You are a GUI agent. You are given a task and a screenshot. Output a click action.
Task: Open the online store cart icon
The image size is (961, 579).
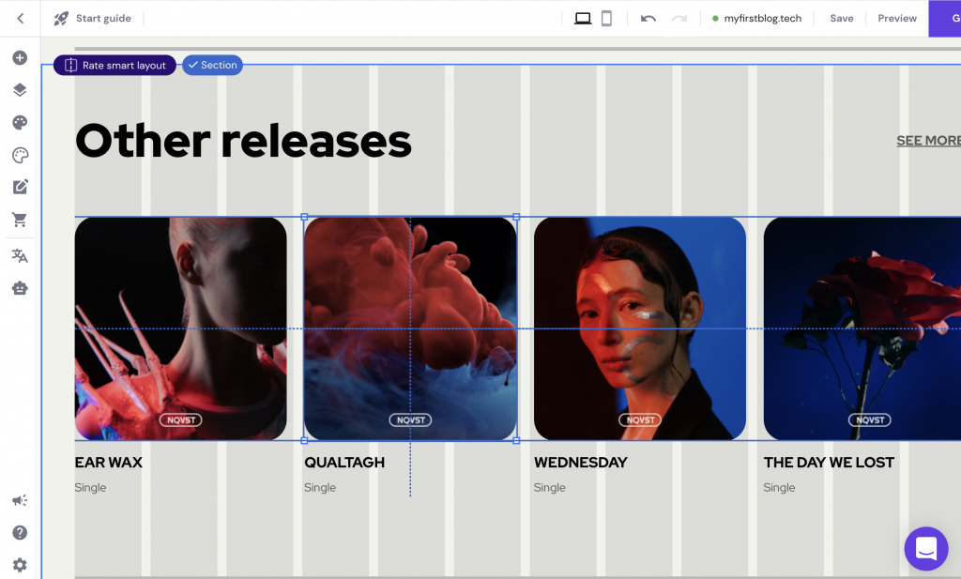click(20, 220)
